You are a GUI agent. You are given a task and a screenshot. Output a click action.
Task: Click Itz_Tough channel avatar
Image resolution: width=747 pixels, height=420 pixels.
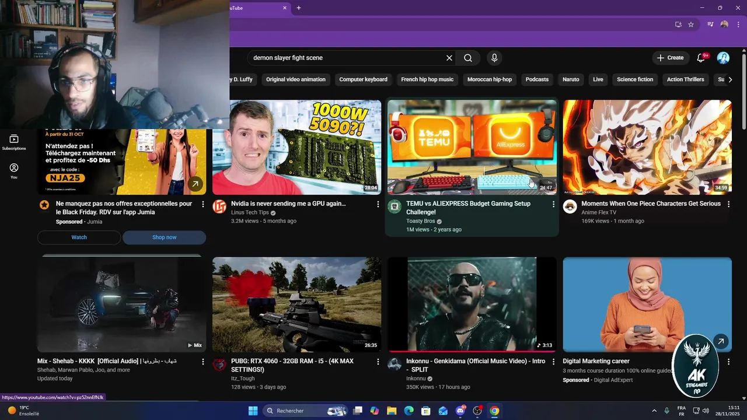(x=219, y=365)
